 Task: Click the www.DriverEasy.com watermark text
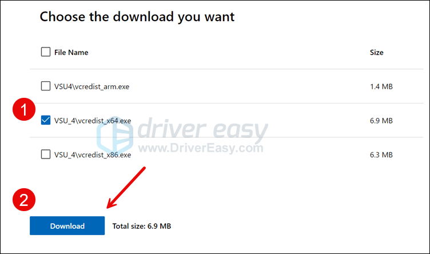tap(201, 148)
